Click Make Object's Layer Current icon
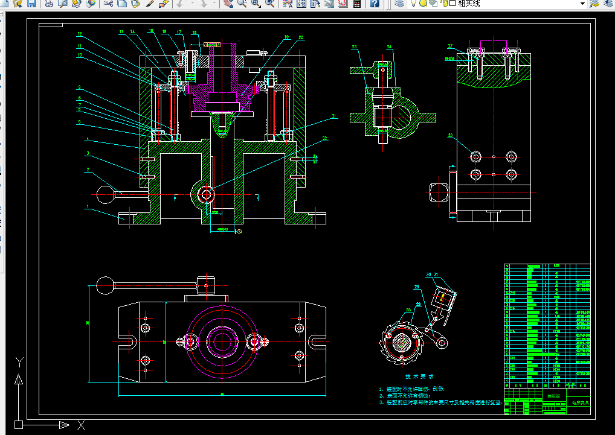The height and width of the screenshot is (435, 615). 594,4
